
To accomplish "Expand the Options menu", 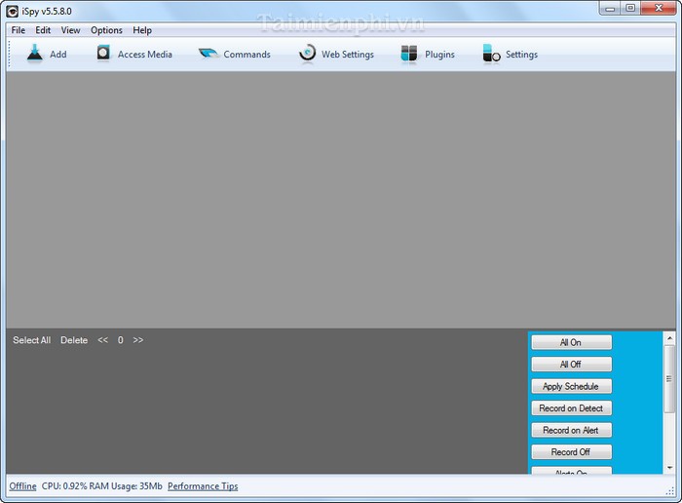I will click(106, 30).
